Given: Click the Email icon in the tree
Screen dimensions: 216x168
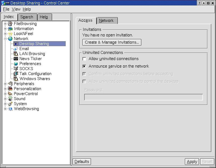Looking at the screenshot, I should click(x=16, y=49).
